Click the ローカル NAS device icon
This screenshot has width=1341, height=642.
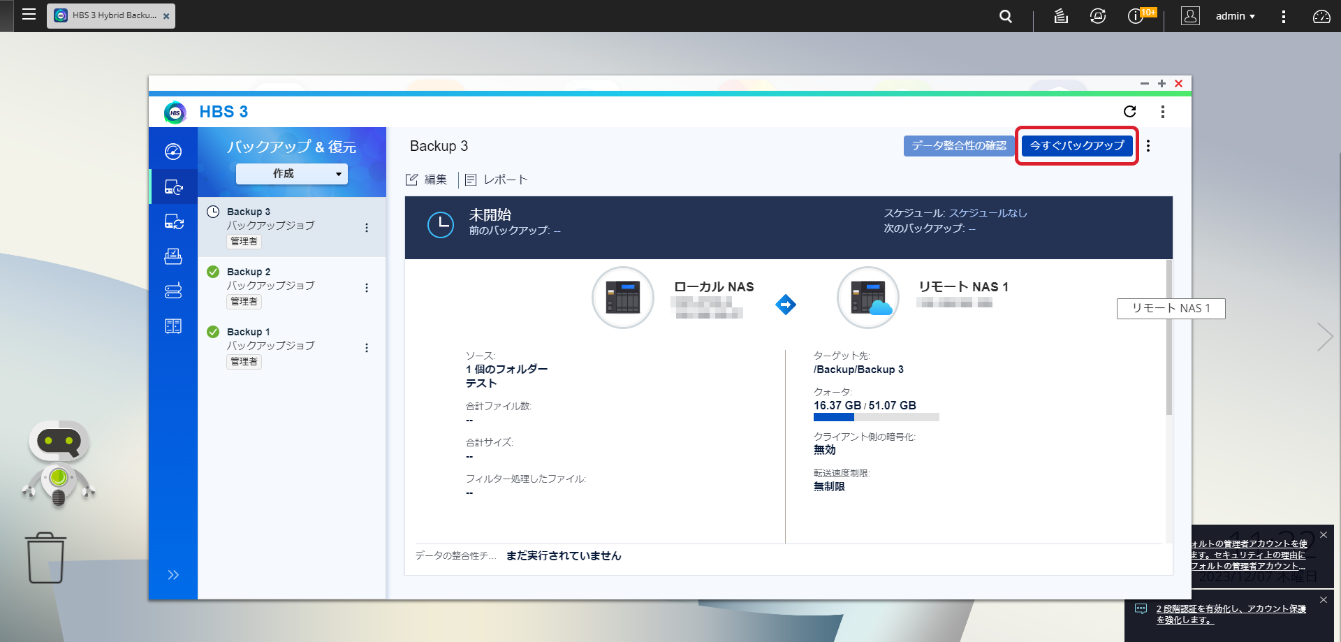(623, 298)
